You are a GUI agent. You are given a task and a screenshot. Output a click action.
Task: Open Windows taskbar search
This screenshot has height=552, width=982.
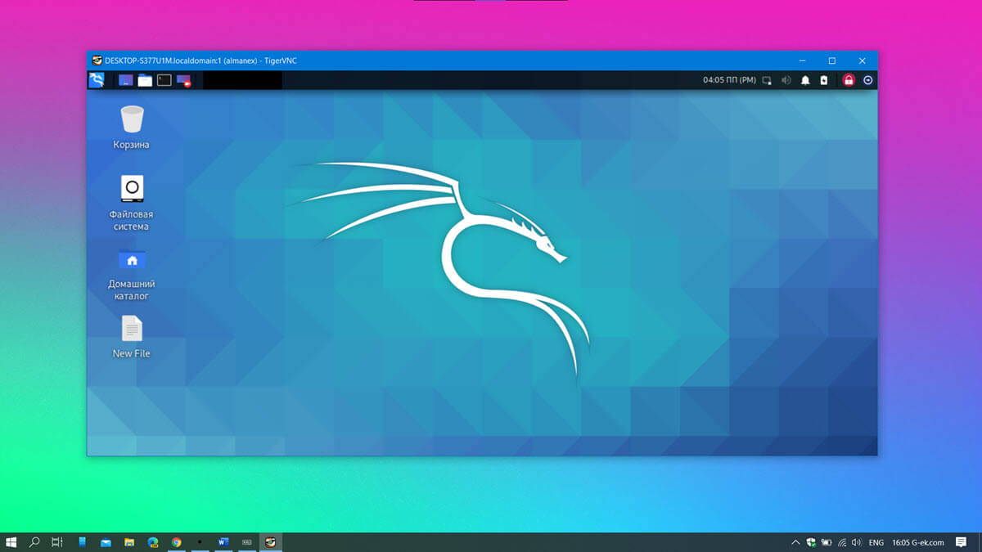34,542
